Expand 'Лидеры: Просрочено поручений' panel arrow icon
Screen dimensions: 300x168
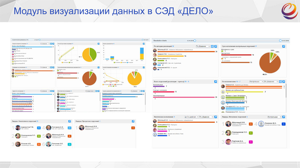(133, 121)
